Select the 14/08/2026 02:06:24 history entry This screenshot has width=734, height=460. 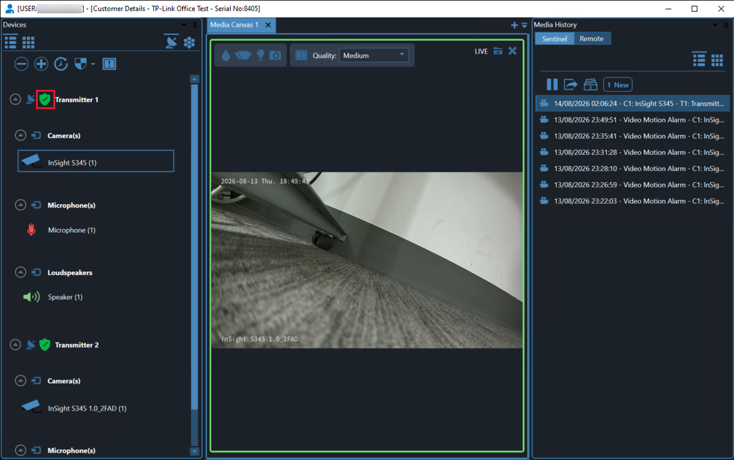tap(633, 103)
